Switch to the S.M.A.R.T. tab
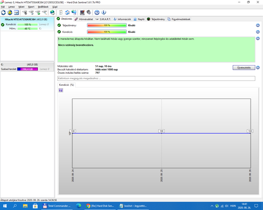Image resolution: width=263 pixels, height=210 pixels. [103, 19]
